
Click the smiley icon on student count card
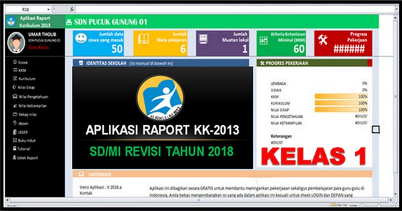coord(81,38)
